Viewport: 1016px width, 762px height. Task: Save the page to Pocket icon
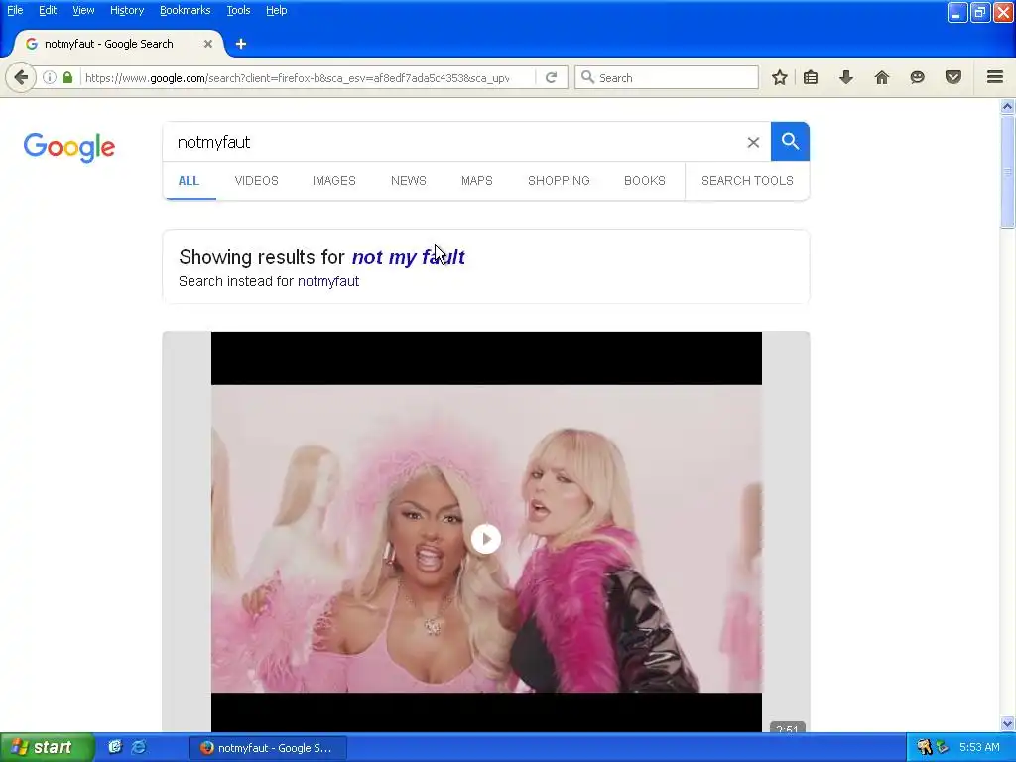click(953, 77)
